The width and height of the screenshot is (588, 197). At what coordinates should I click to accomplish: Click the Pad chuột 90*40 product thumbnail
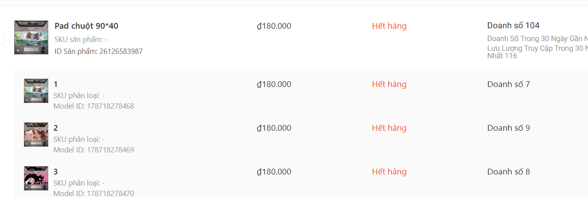[x=31, y=37]
